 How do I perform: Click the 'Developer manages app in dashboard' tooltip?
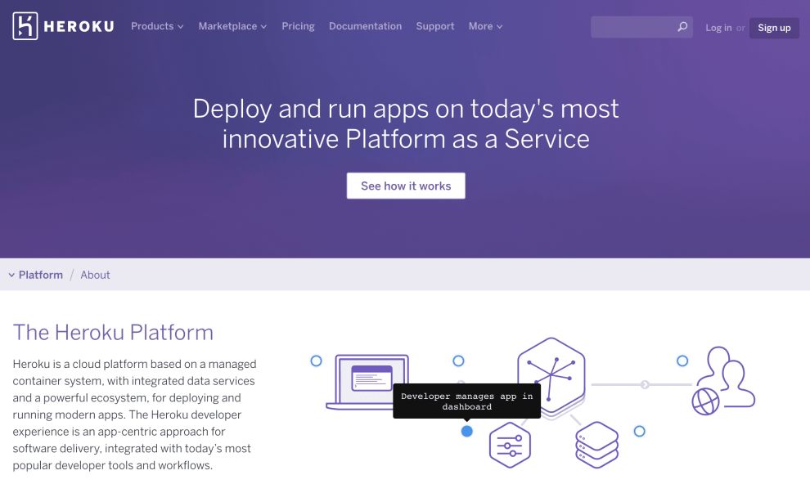[467, 401]
